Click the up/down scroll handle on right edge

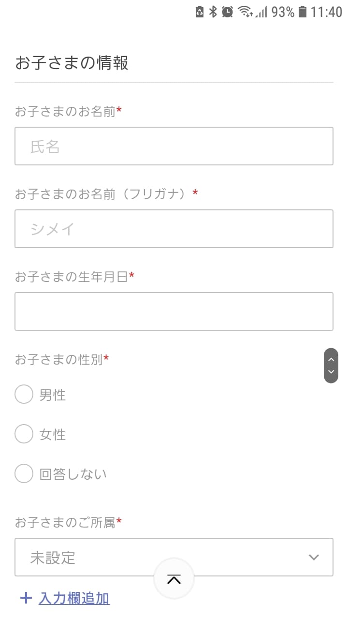331,366
